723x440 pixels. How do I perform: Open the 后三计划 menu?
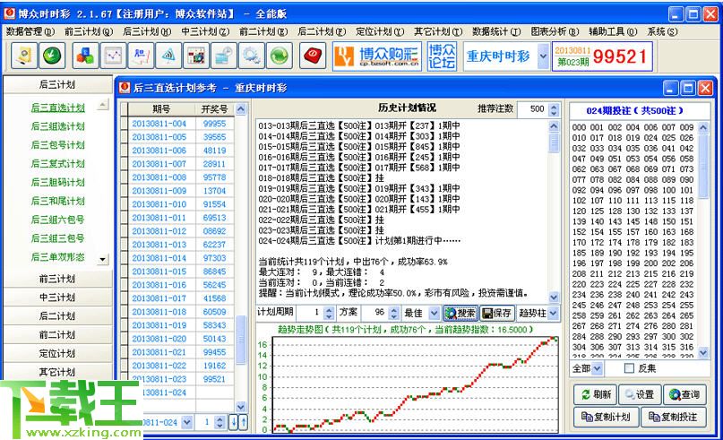point(147,31)
